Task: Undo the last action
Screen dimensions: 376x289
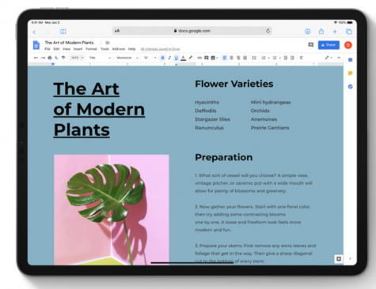Action: click(x=36, y=58)
